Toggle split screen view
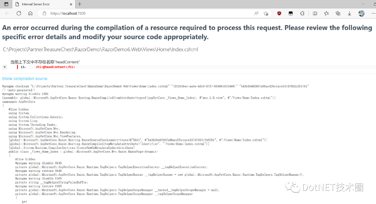This screenshot has height=204, width=376. [x=315, y=14]
